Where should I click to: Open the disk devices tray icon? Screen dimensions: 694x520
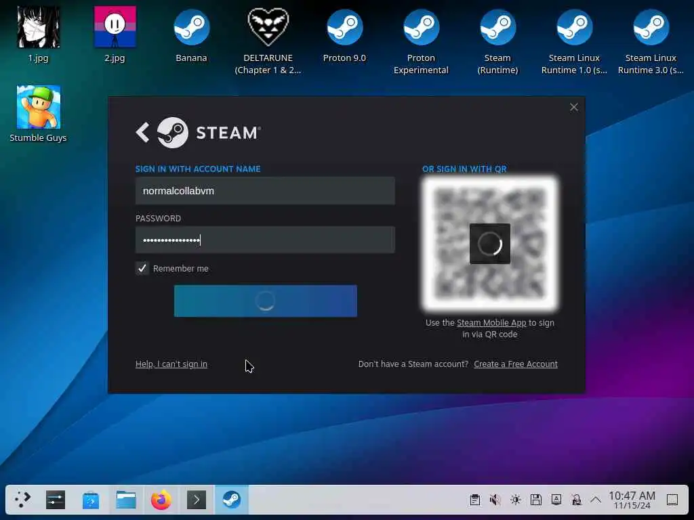(536, 500)
